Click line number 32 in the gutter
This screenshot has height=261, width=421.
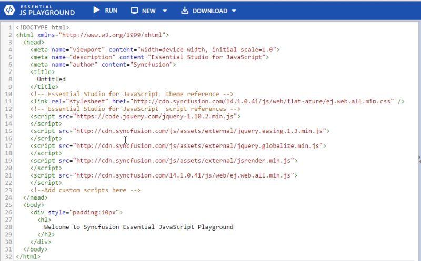click(8, 256)
